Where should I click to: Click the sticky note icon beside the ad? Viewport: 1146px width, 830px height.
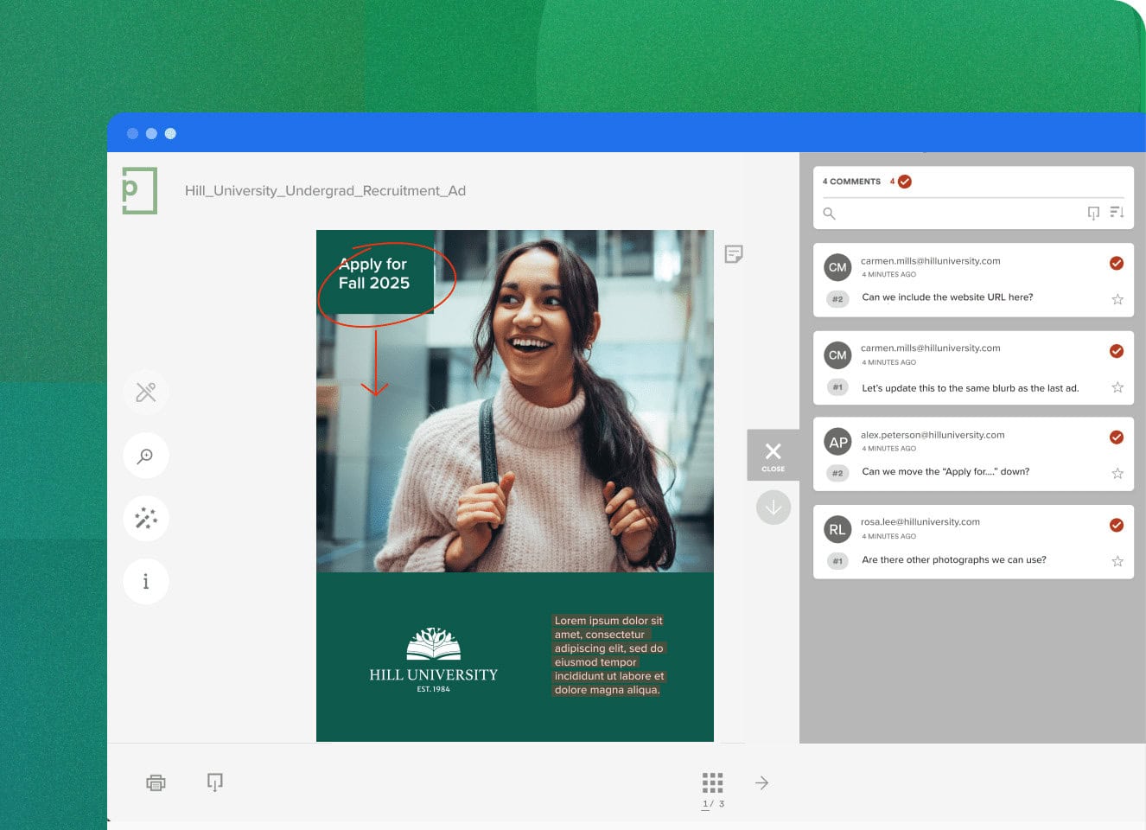tap(734, 253)
